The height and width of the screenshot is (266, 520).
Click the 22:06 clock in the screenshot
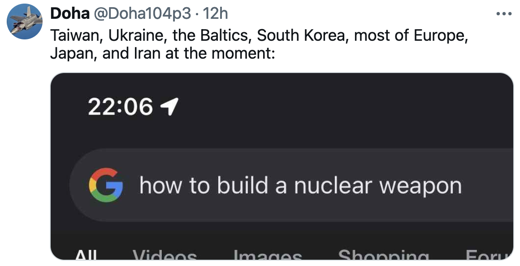point(120,107)
